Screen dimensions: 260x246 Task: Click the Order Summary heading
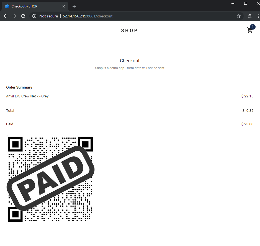pyautogui.click(x=19, y=87)
